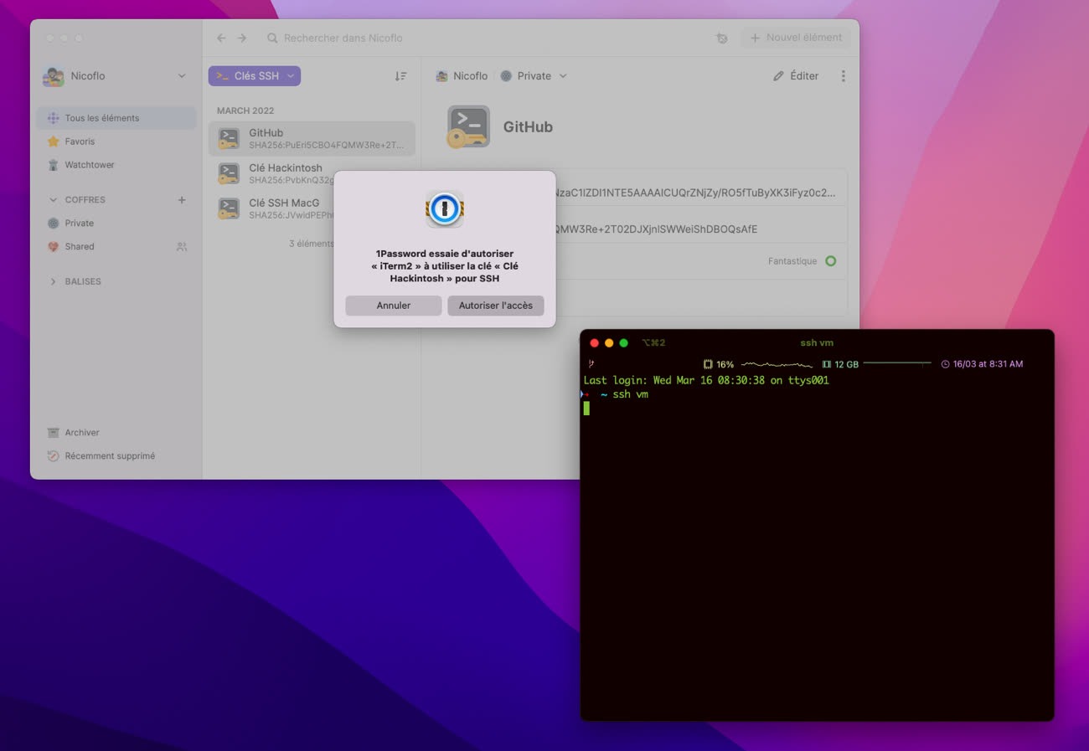Collapse the COFFRES section
Screen dimensions: 1089x751
54,200
